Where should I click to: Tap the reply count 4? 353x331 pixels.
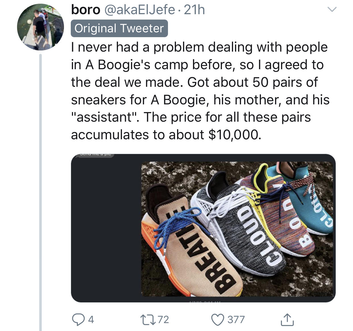point(91,320)
